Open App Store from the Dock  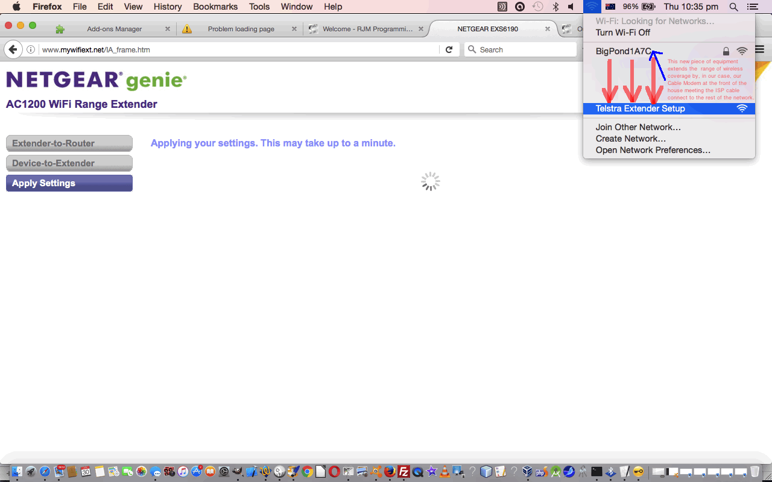tap(197, 472)
